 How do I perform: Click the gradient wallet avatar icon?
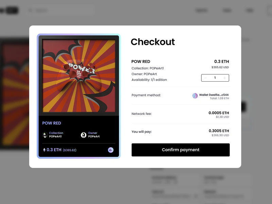click(x=195, y=96)
